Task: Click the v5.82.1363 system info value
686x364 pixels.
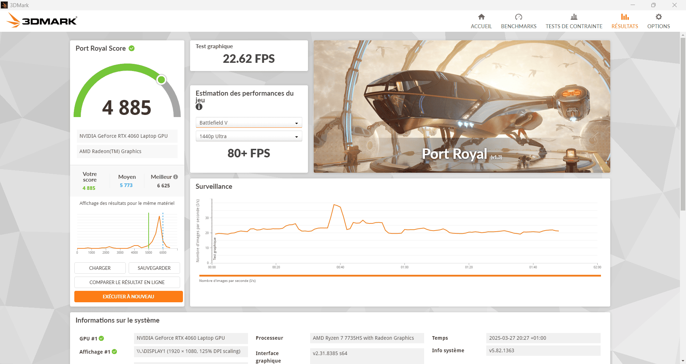Action: pos(543,350)
